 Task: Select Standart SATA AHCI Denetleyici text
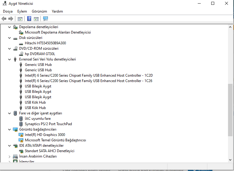point(49,151)
